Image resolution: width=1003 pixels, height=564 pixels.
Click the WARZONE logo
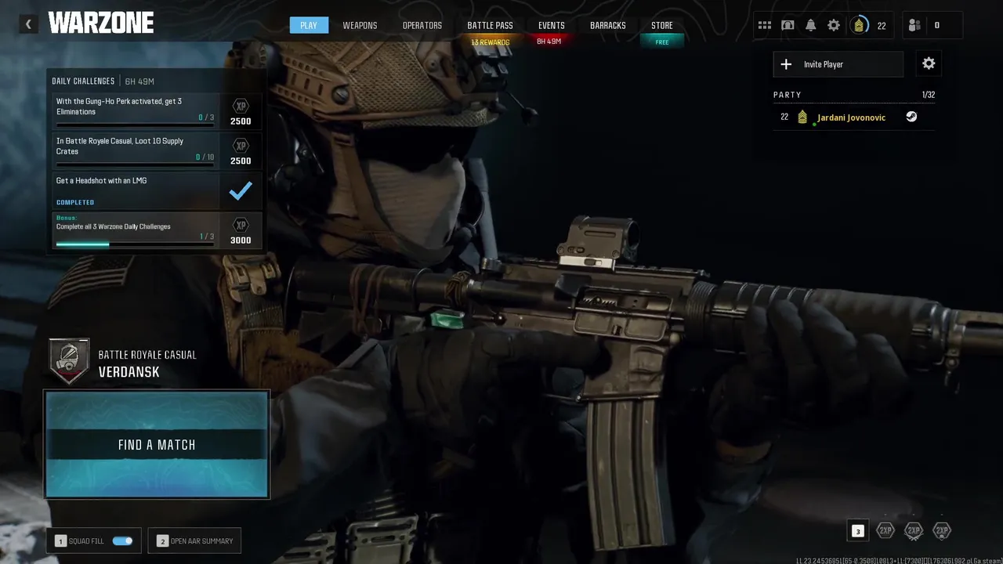(x=101, y=23)
